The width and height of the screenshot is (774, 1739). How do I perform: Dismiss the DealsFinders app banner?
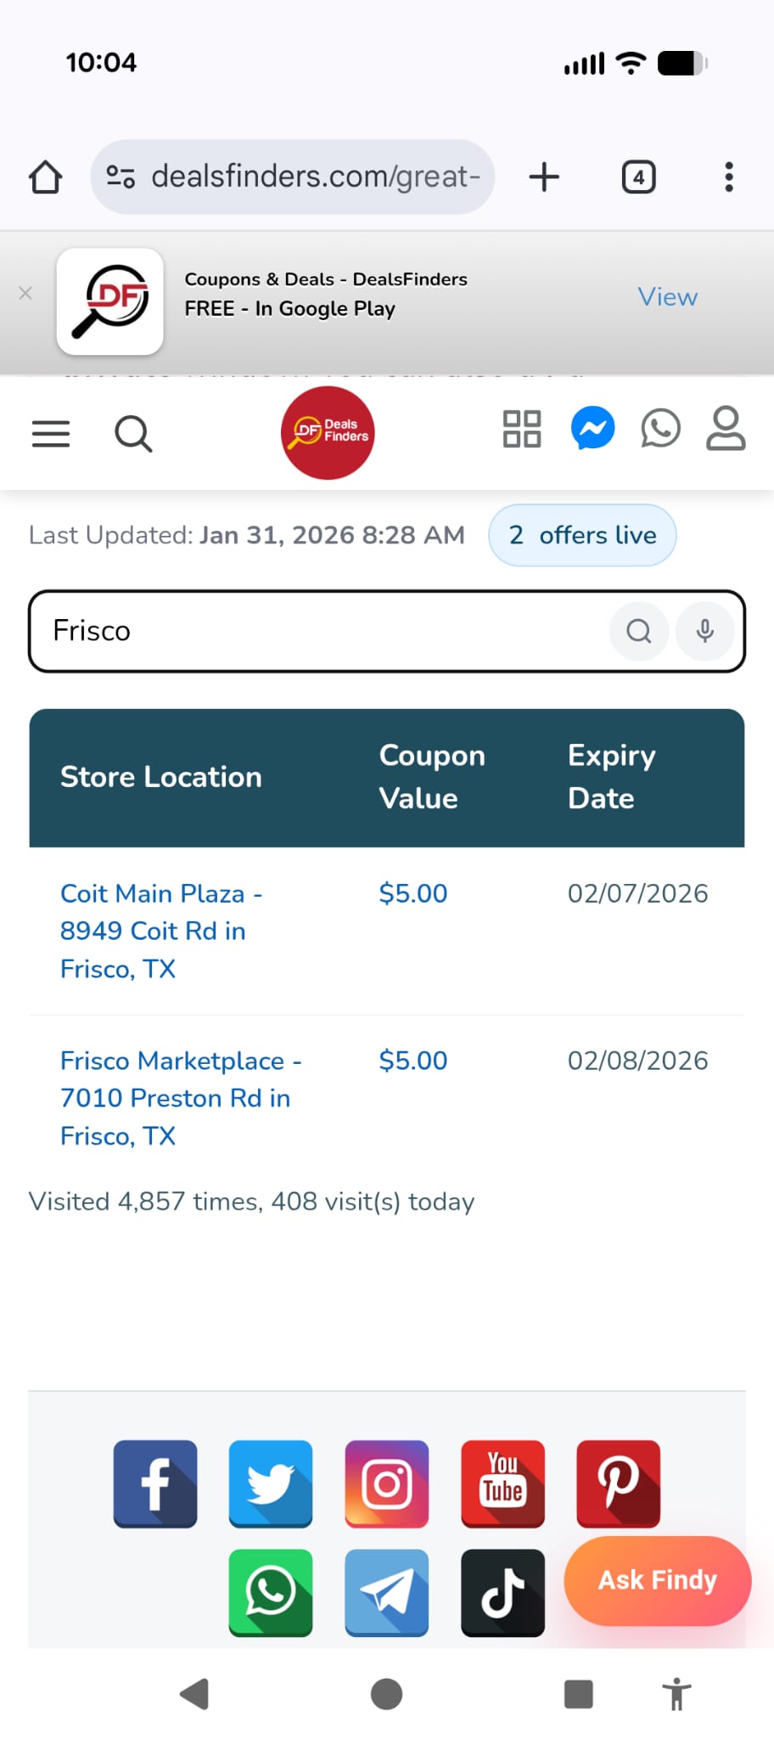[x=25, y=293]
